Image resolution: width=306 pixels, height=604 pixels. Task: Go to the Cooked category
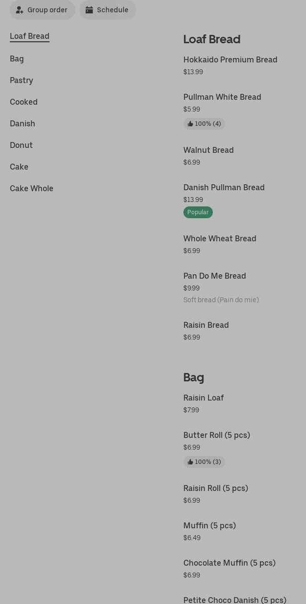click(x=24, y=102)
